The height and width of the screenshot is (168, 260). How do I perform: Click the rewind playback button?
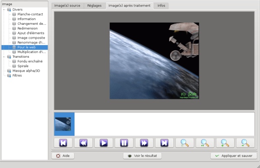(83, 143)
